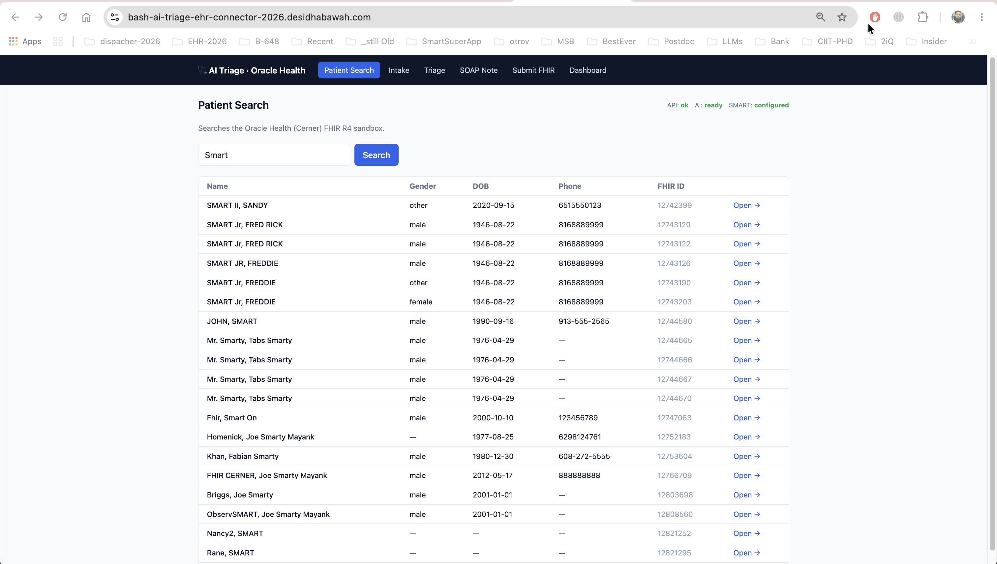The width and height of the screenshot is (997, 564).
Task: Open patient Rane, SMART
Action: (x=746, y=553)
